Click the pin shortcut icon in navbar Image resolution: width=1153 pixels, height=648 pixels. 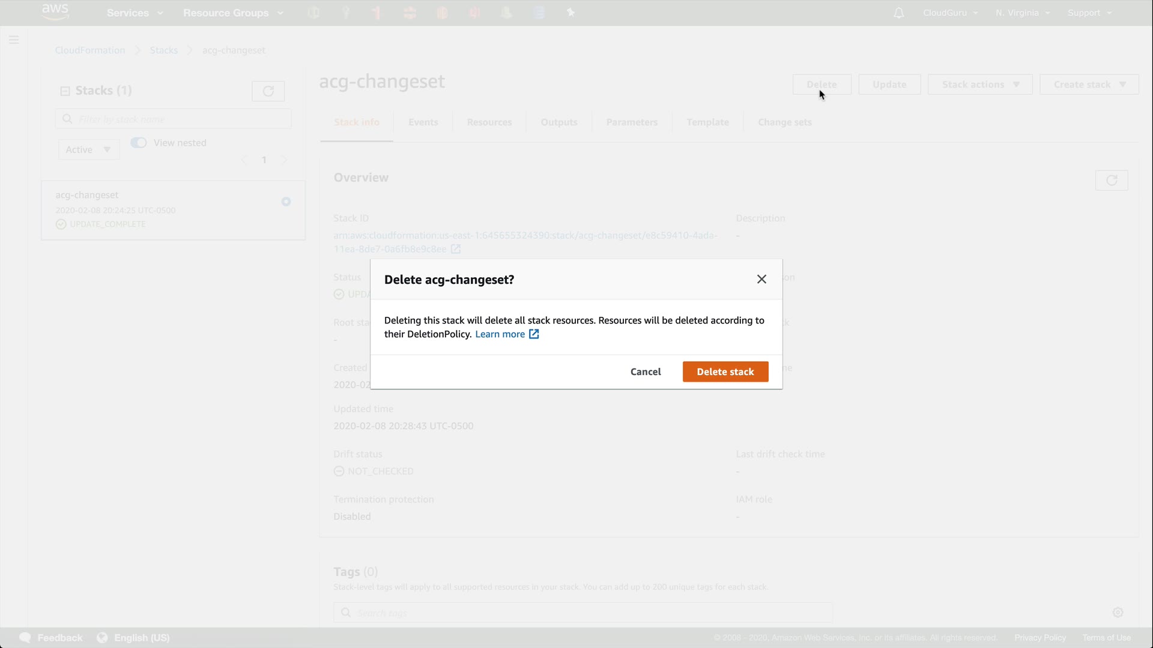pyautogui.click(x=570, y=13)
